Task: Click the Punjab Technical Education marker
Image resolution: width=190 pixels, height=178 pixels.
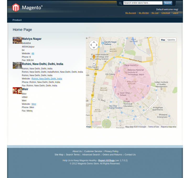Action: (x=127, y=99)
